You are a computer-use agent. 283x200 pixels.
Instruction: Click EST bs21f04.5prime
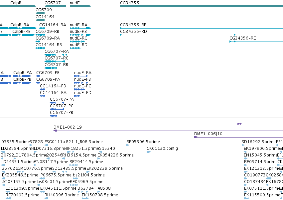pos(89,175)
